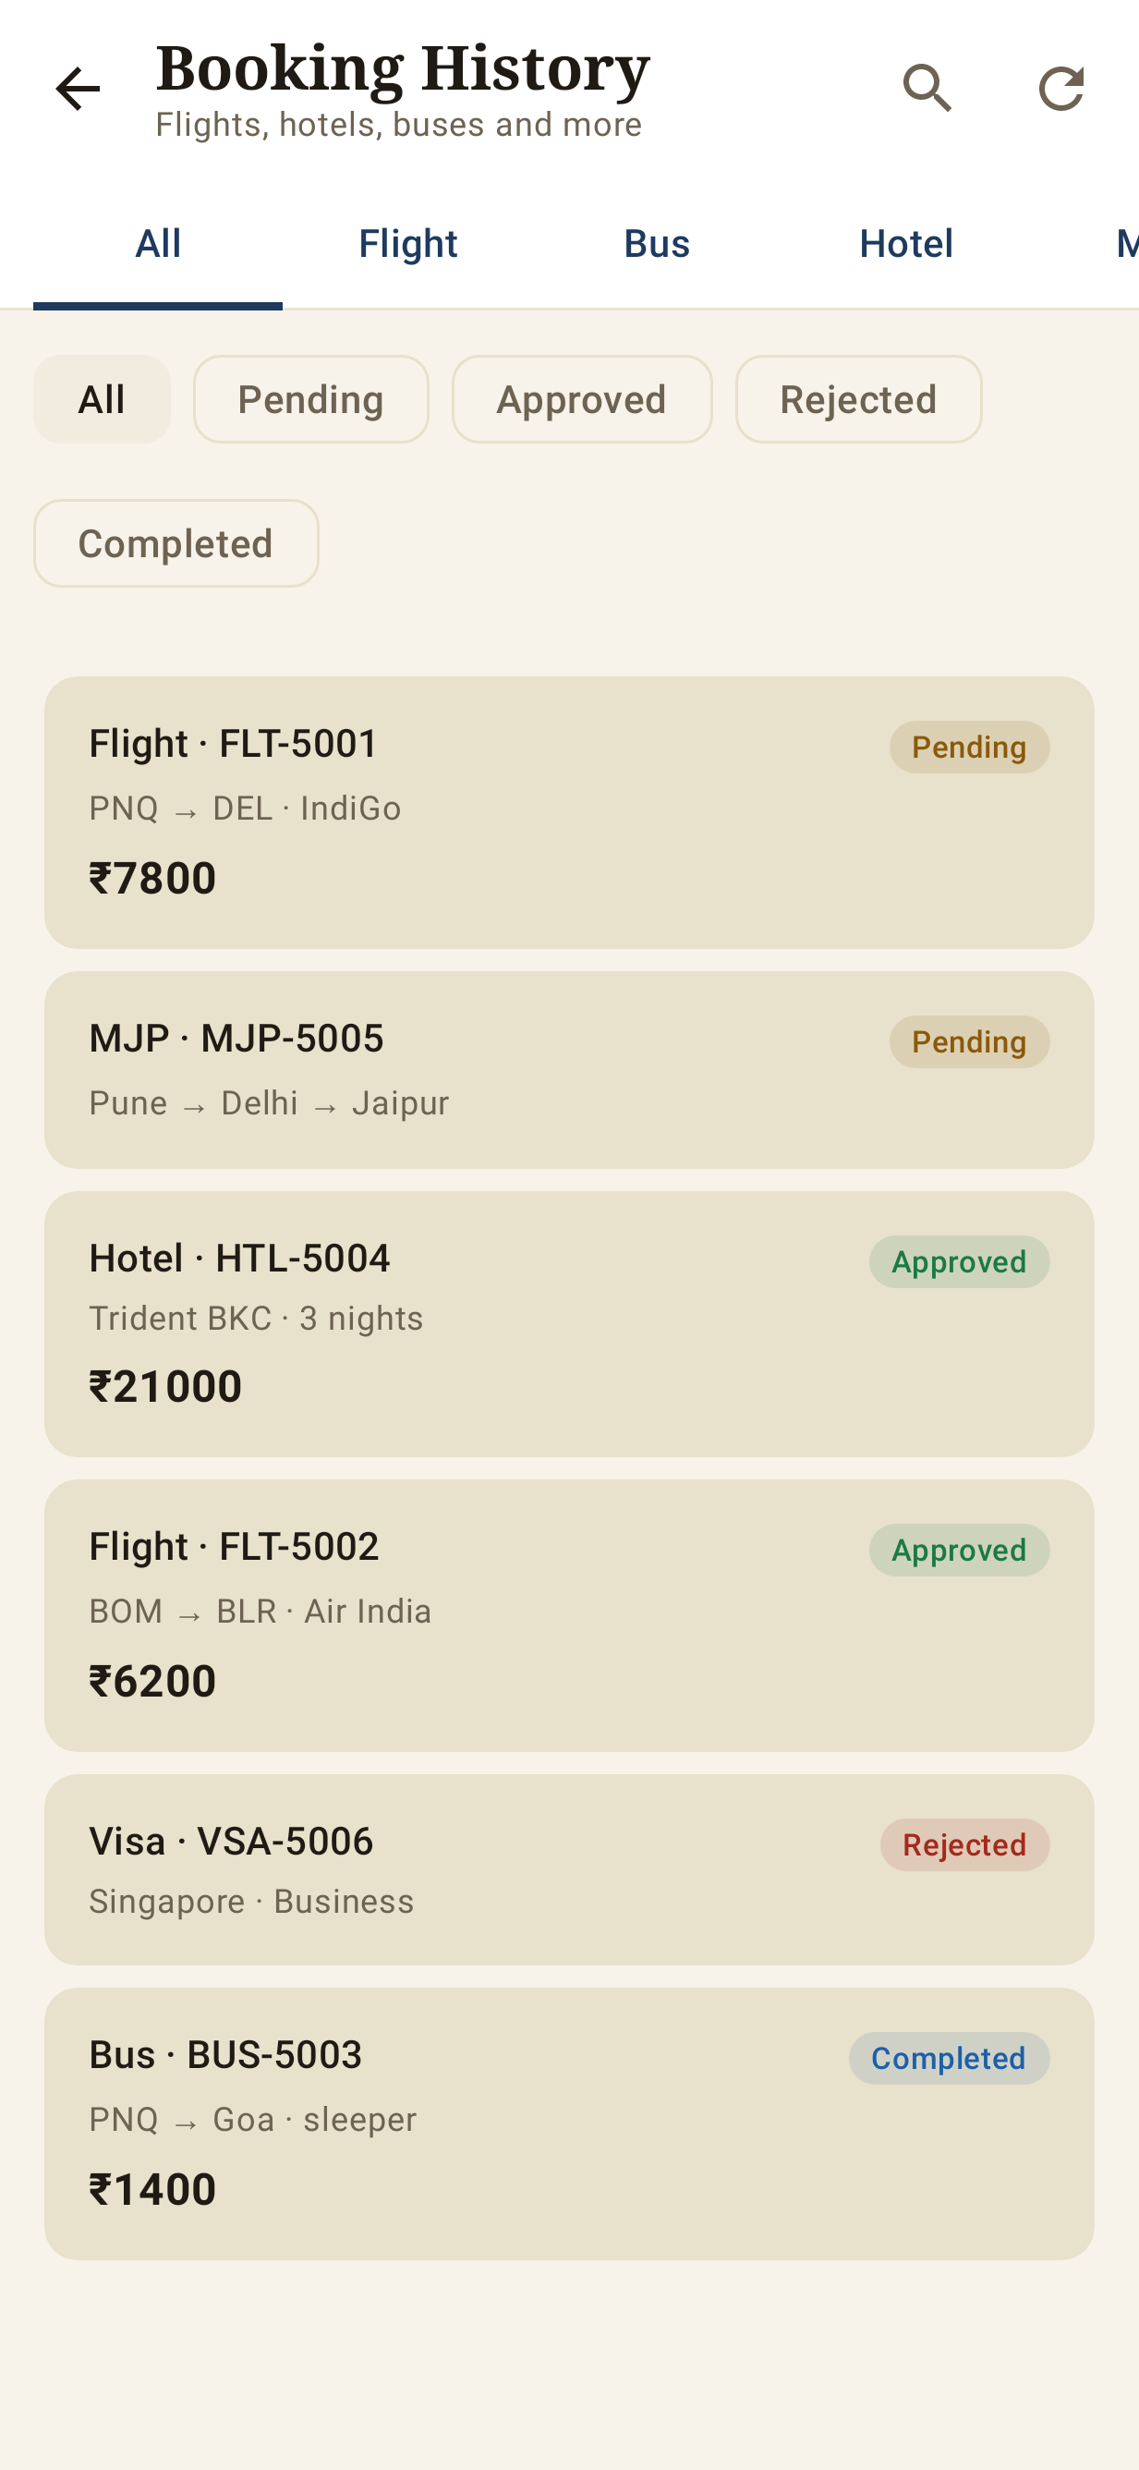
Task: Select the Completed filter chip
Action: click(x=176, y=543)
